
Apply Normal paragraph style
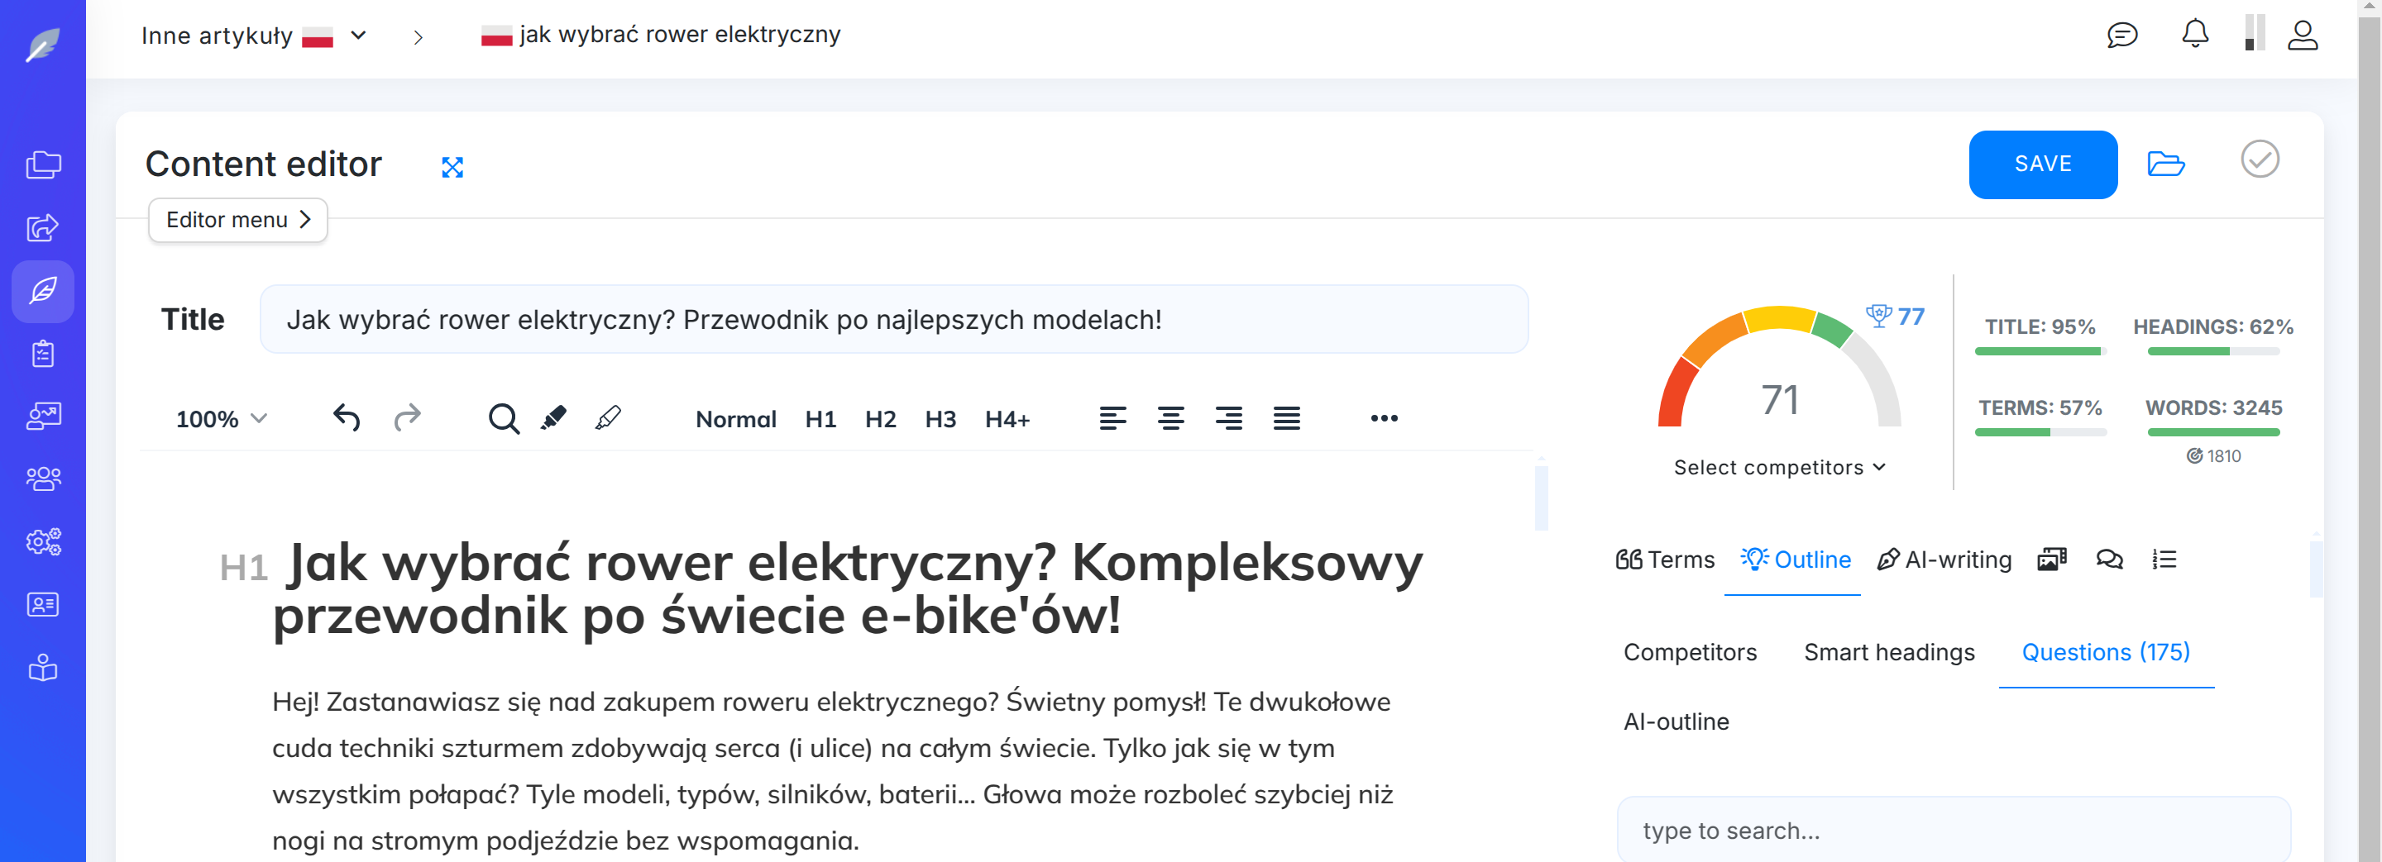coord(735,420)
